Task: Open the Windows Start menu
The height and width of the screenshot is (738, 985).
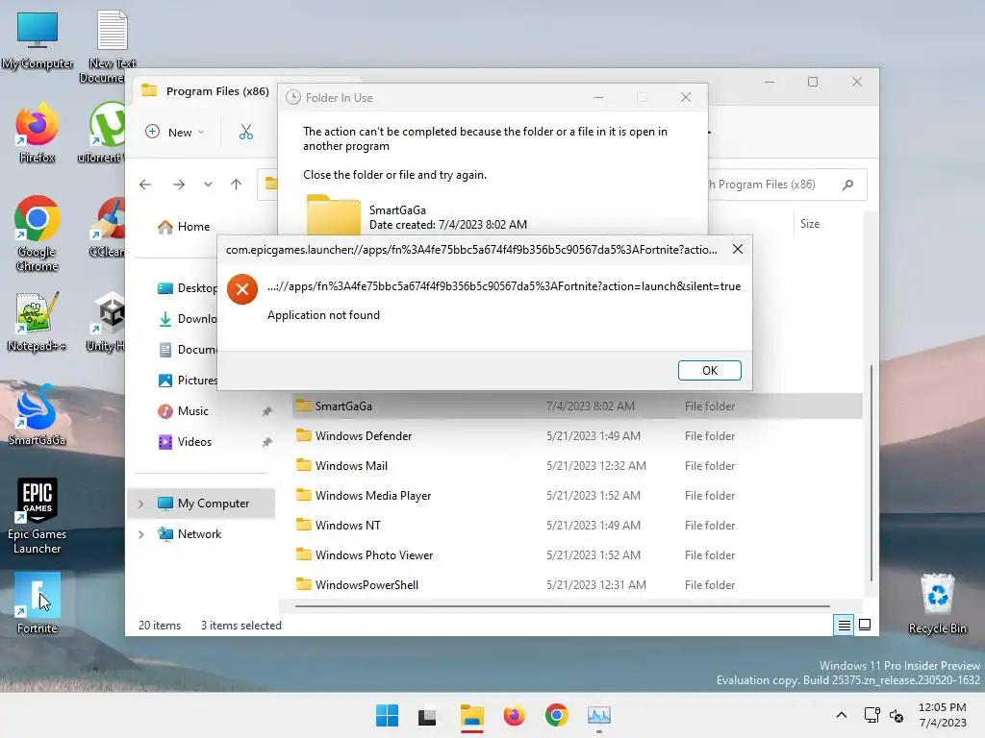Action: (x=387, y=715)
